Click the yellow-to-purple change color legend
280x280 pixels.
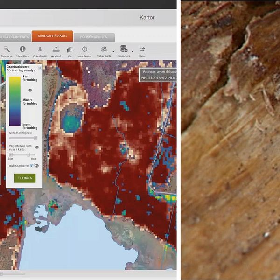pos(15,101)
